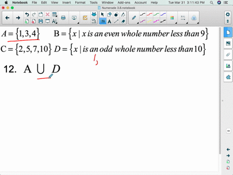233x175 pixels.
Task: Choose the Shapes tool
Action: (x=109, y=15)
